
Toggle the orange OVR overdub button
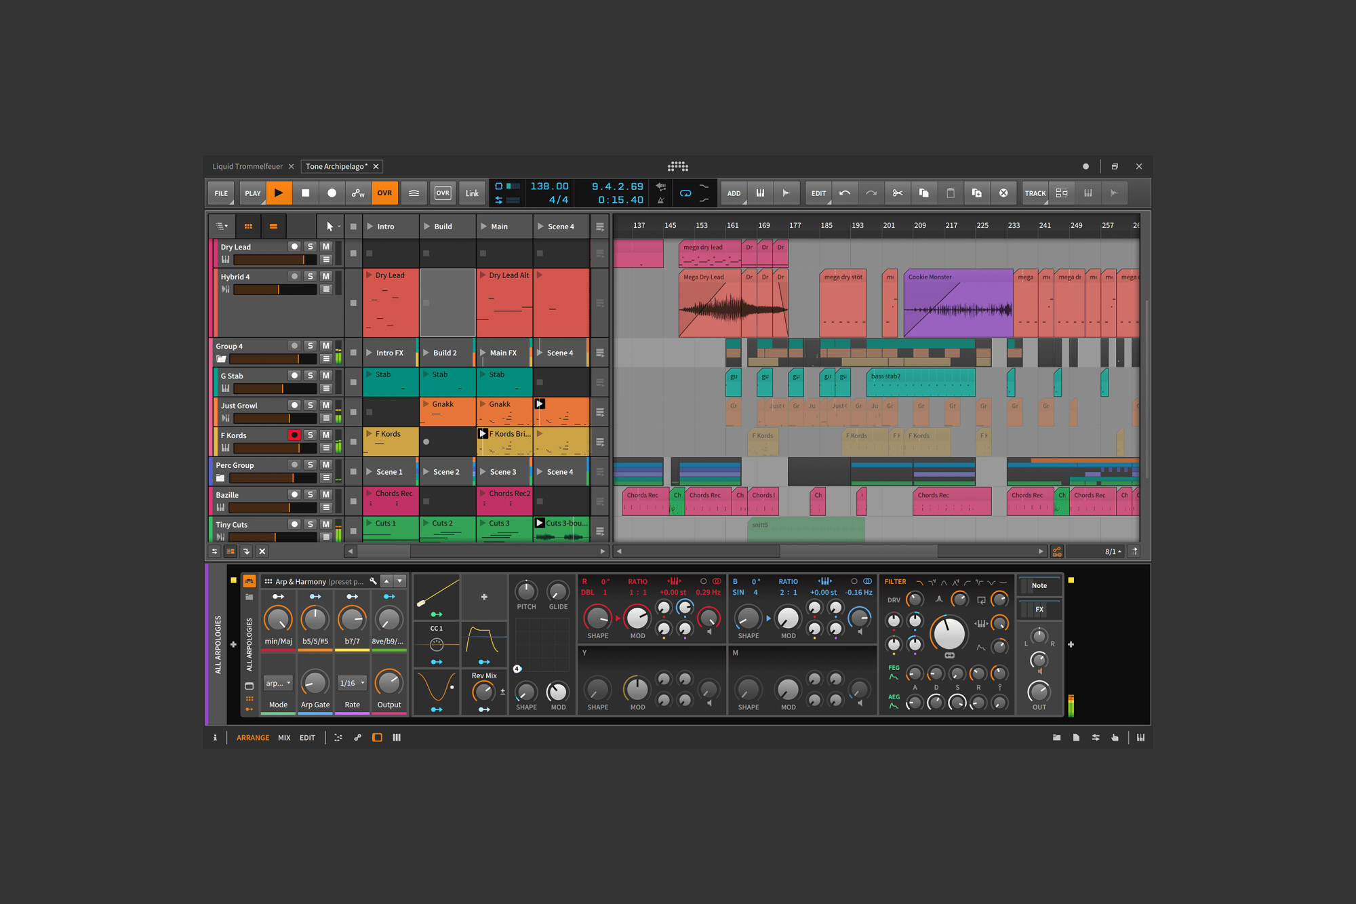point(384,193)
